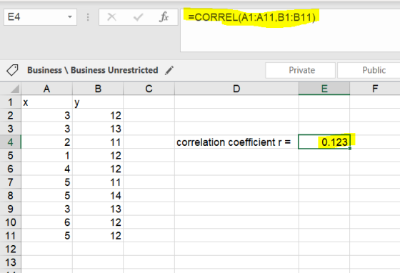The height and width of the screenshot is (273, 400).
Task: Select cell B1 containing y
Action: pos(98,102)
